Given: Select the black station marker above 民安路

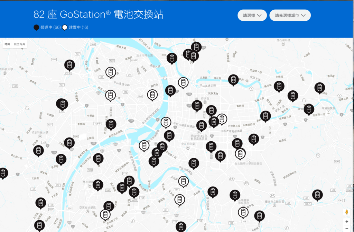Looking at the screenshot, I should [61, 160].
